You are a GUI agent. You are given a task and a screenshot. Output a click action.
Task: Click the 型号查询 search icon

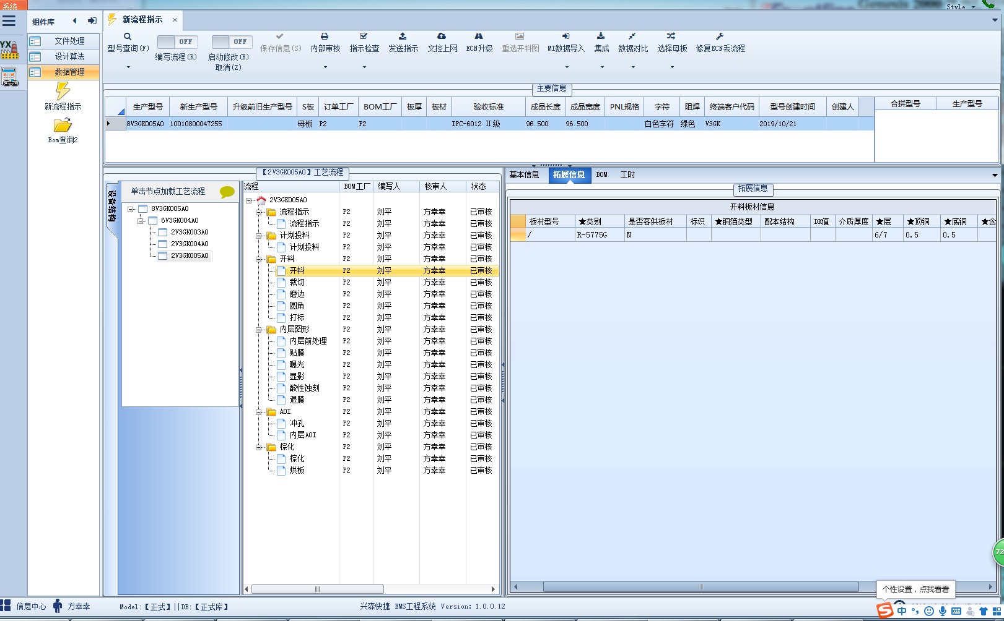(x=128, y=36)
